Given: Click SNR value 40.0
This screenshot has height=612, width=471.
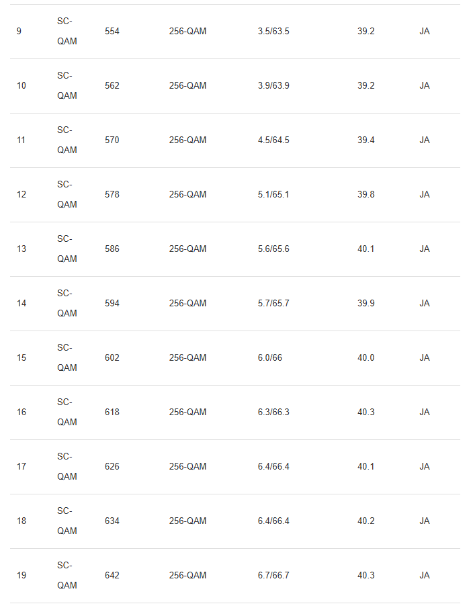Looking at the screenshot, I should (x=366, y=358).
